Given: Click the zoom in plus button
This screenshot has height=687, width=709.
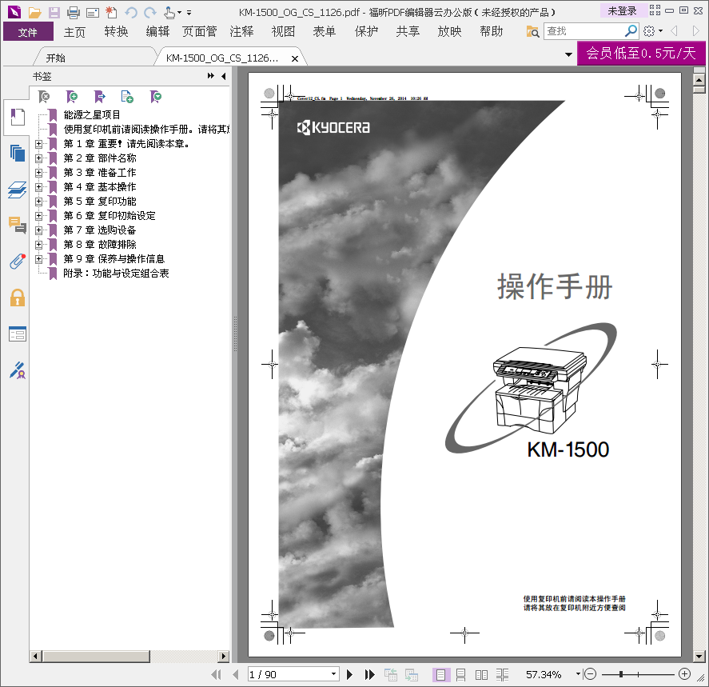Looking at the screenshot, I should coord(684,674).
